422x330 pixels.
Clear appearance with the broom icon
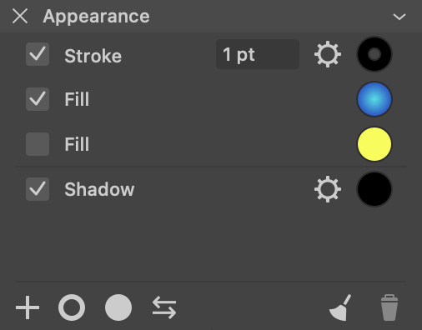pyautogui.click(x=340, y=307)
